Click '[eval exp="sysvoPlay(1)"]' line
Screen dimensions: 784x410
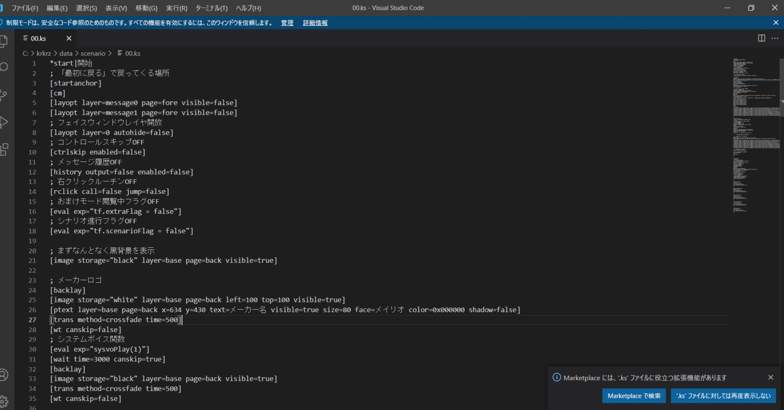(x=100, y=349)
